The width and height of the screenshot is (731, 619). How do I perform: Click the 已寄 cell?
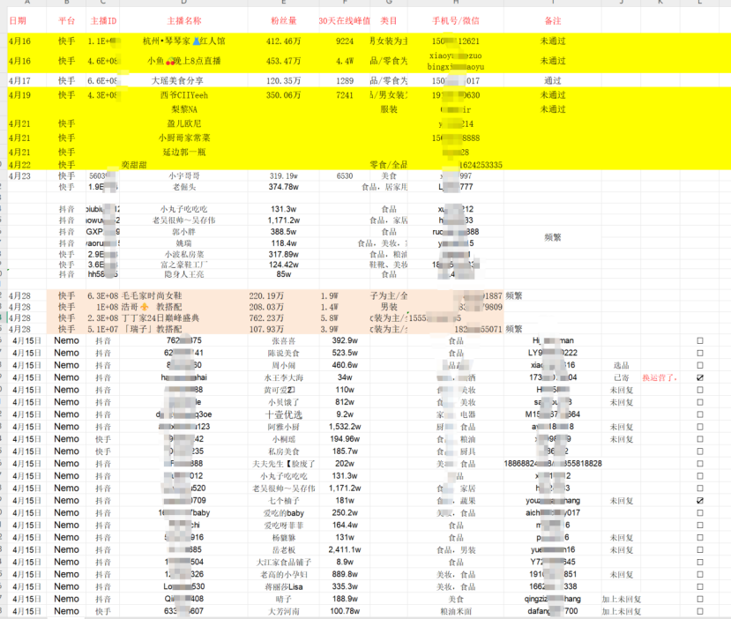point(622,377)
